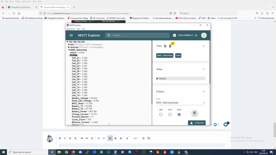This screenshot has height=155, width=276.
Task: Open Firefox History menu
Action: pos(18,1)
